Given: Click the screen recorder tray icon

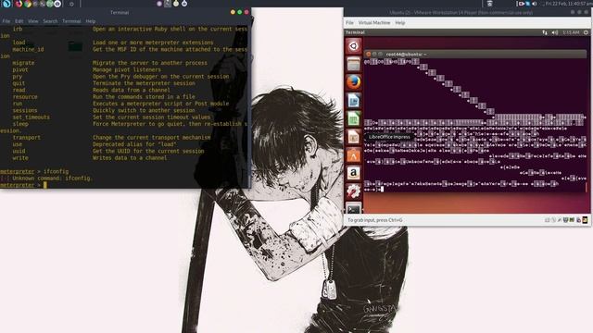Looking at the screenshot, I should tap(521, 4).
